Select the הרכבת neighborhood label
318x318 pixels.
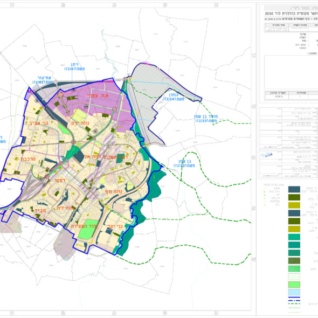click(28, 159)
